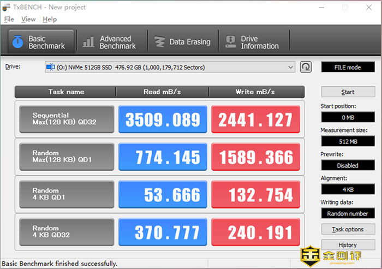The width and height of the screenshot is (382, 269).
Task: Switch to Drive Information tab
Action: 254,42
